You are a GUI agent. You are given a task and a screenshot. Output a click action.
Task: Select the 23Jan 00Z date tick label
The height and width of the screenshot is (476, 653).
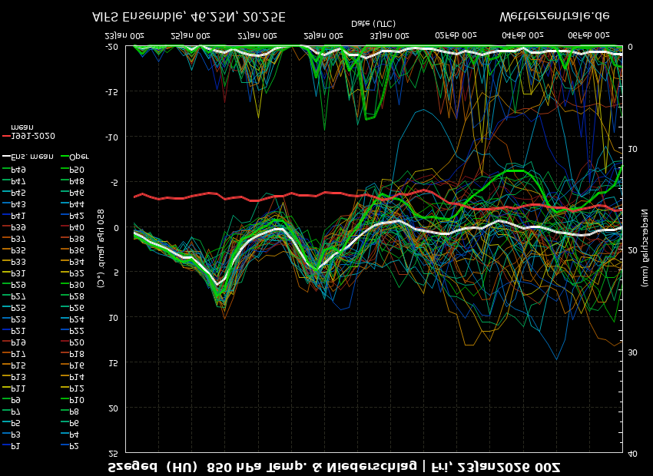coord(124,35)
